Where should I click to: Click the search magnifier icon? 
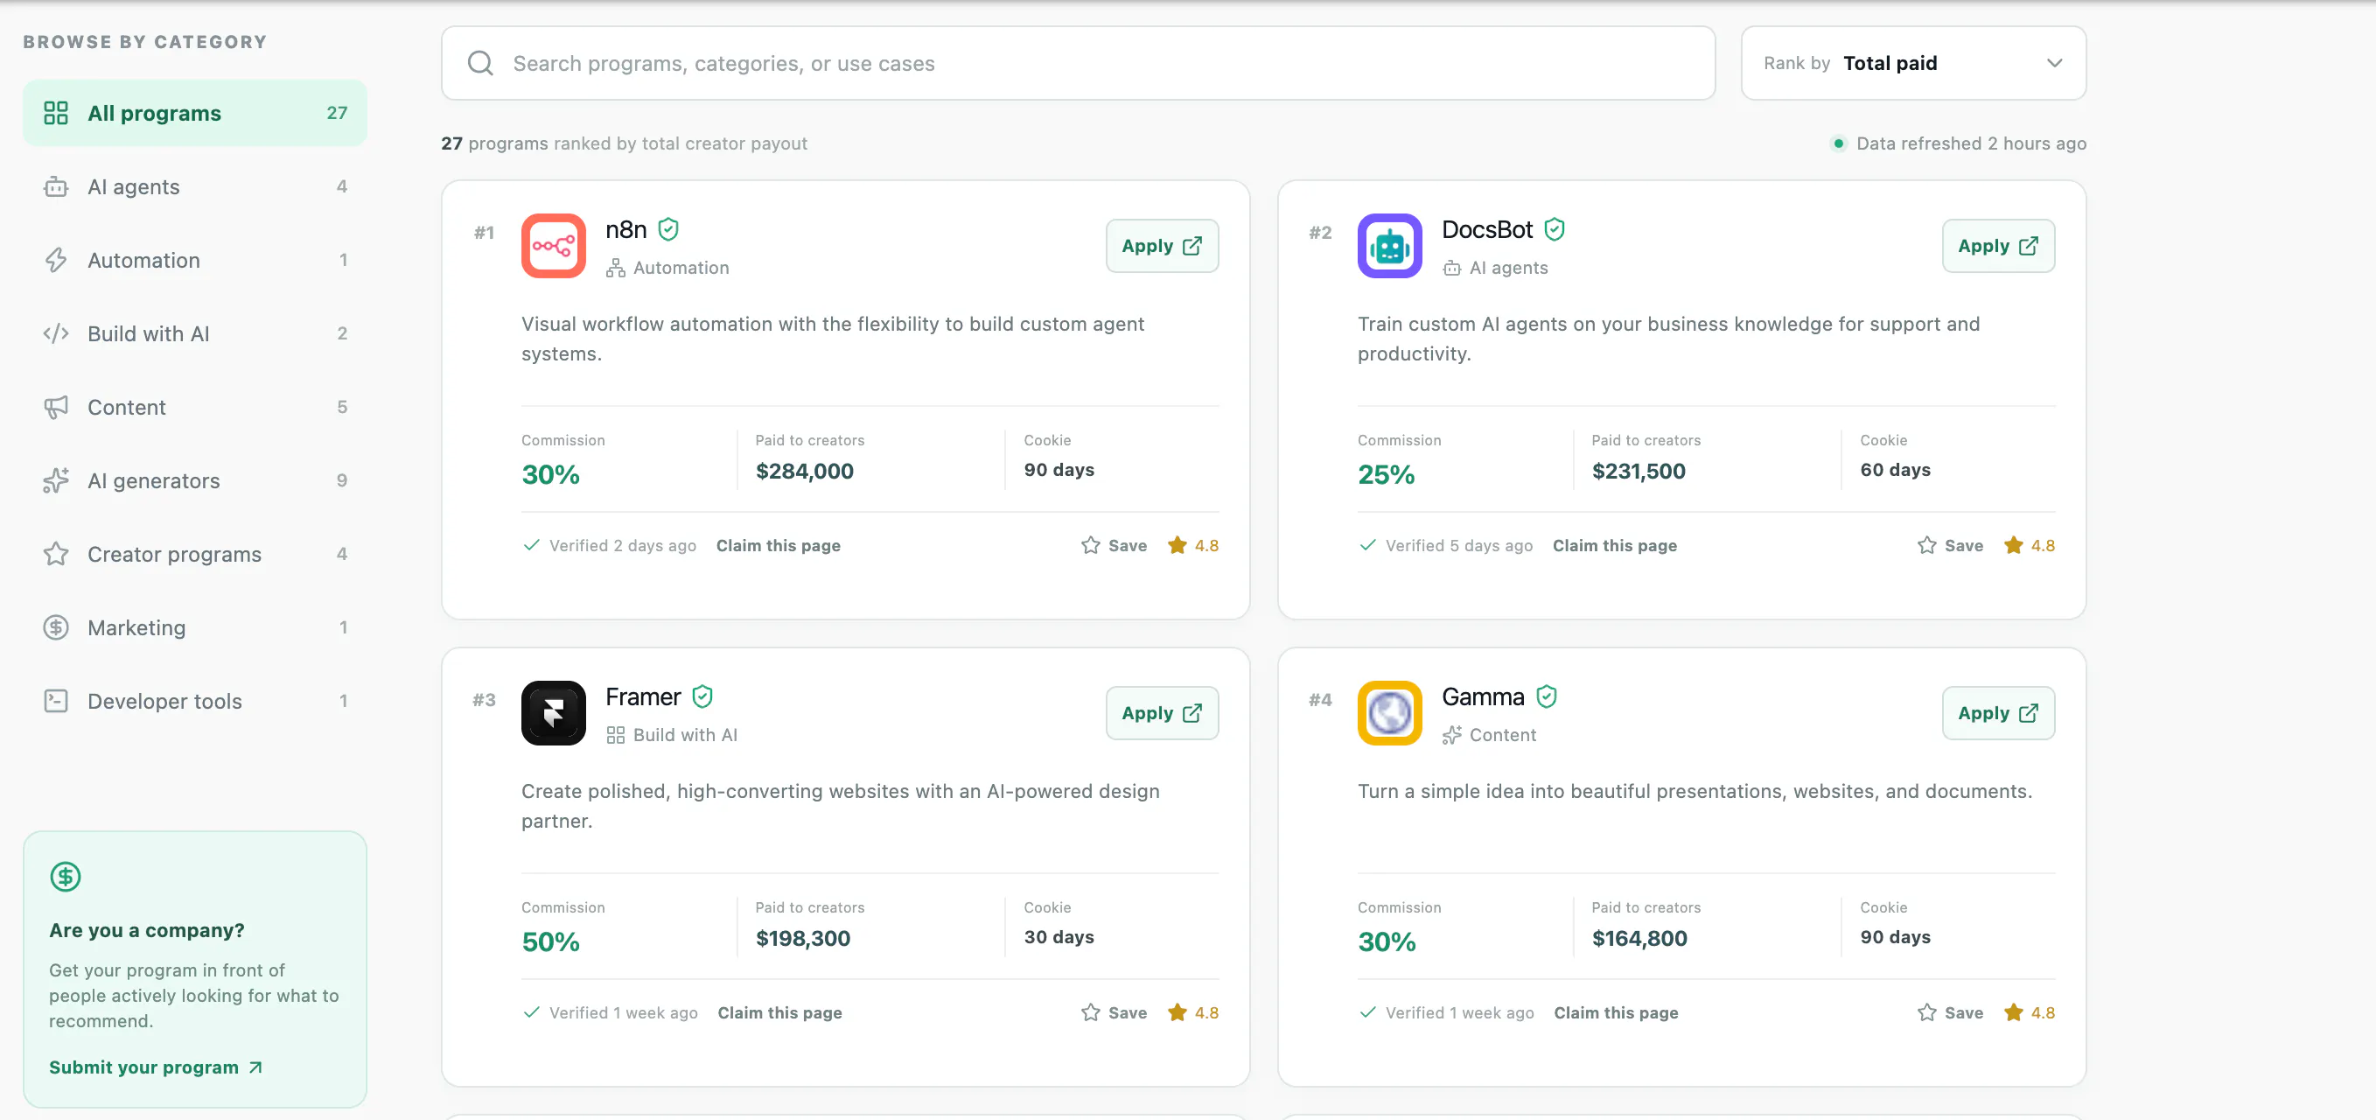click(x=480, y=63)
